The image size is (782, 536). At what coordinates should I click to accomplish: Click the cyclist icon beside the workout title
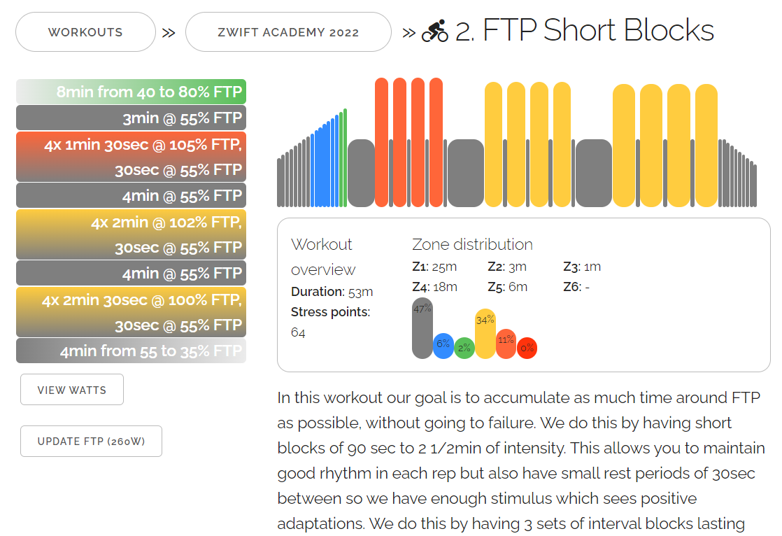[x=435, y=31]
